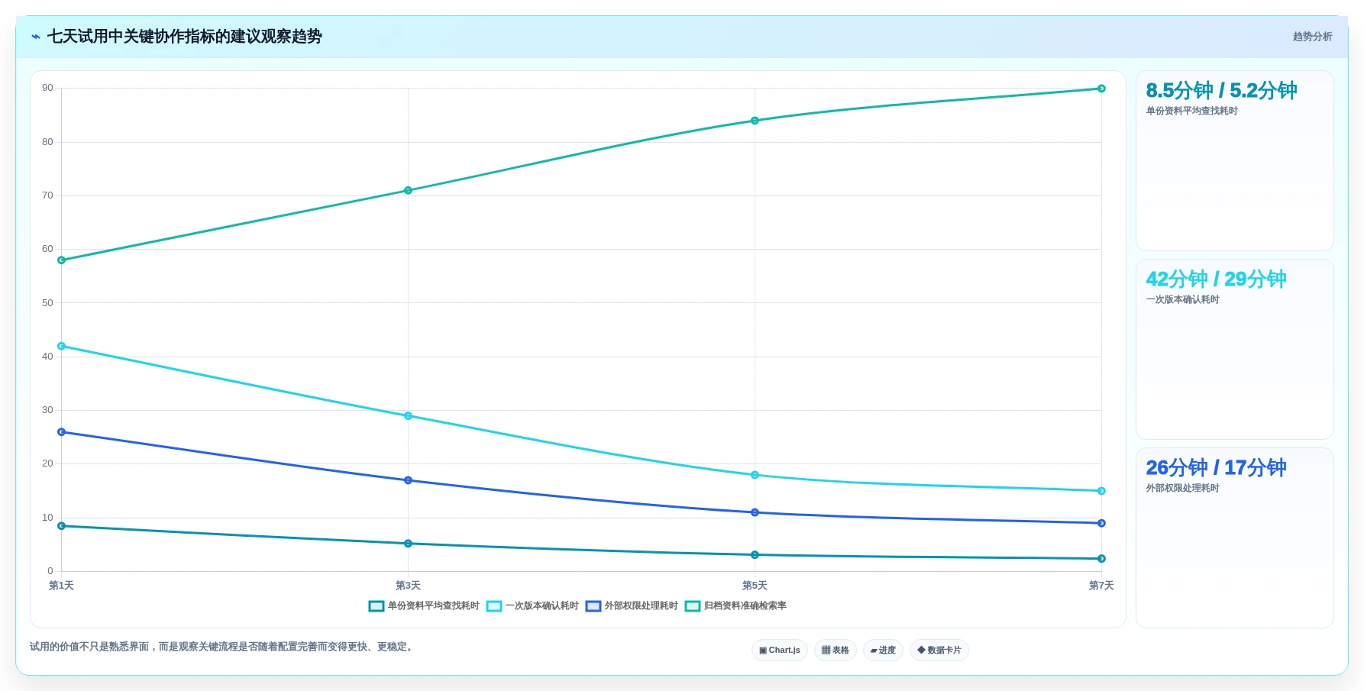Click 归档资料准确检索率 data point at 第1天
Screen dimensions: 1364x691
click(x=62, y=260)
